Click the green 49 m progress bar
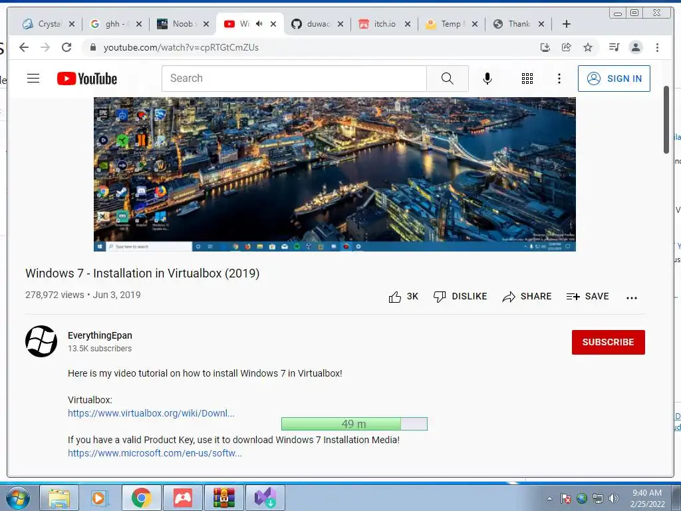This screenshot has width=681, height=511. (x=354, y=424)
